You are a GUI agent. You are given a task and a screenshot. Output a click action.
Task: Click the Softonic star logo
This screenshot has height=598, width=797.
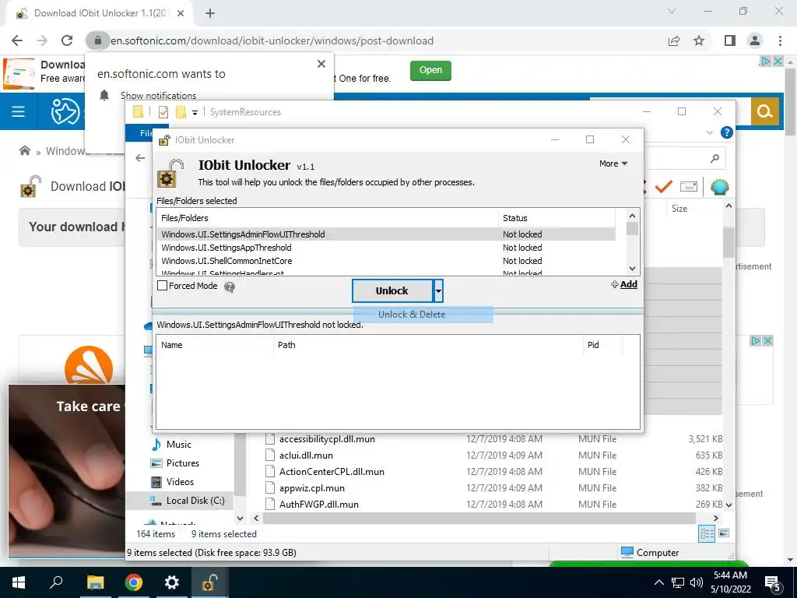(x=65, y=111)
